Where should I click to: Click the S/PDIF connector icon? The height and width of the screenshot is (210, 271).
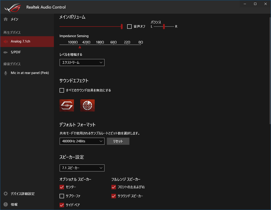point(5,52)
